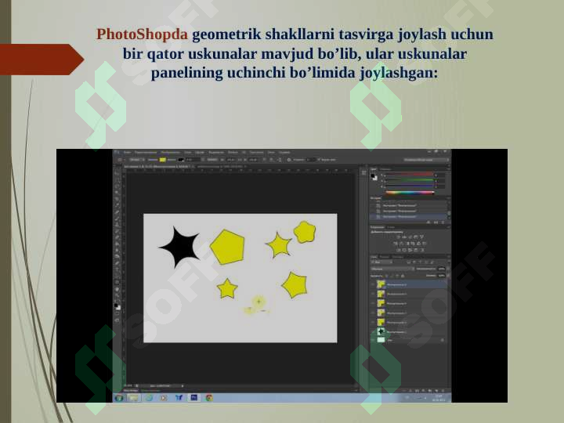Select the top highlighted layer thumbnail

(x=381, y=284)
